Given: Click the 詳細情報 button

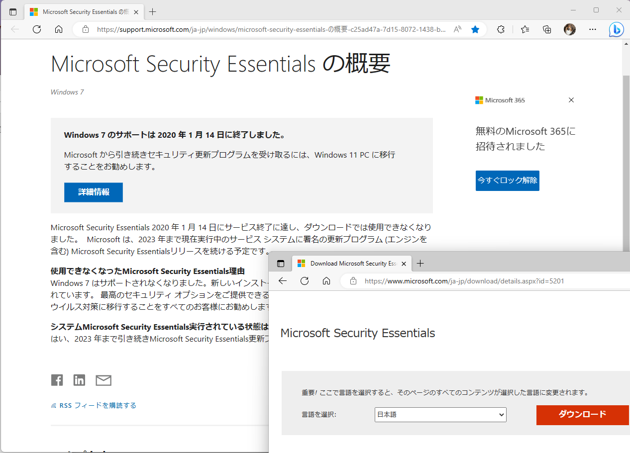Looking at the screenshot, I should [93, 192].
